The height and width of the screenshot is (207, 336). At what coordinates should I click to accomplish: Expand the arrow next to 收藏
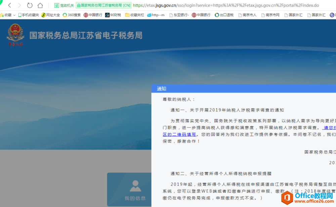pyautogui.click(x=14, y=15)
